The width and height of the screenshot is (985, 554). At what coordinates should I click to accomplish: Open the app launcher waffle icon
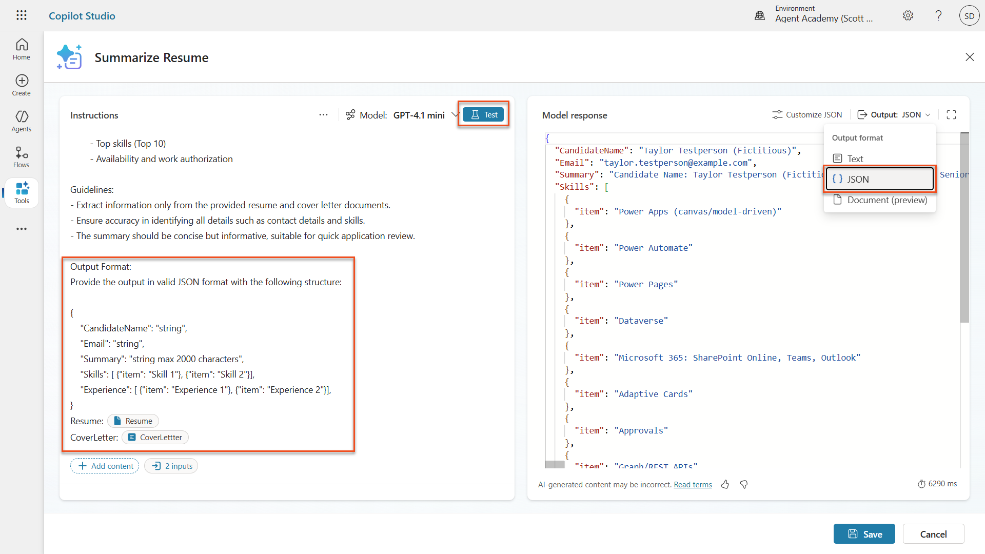click(x=22, y=15)
